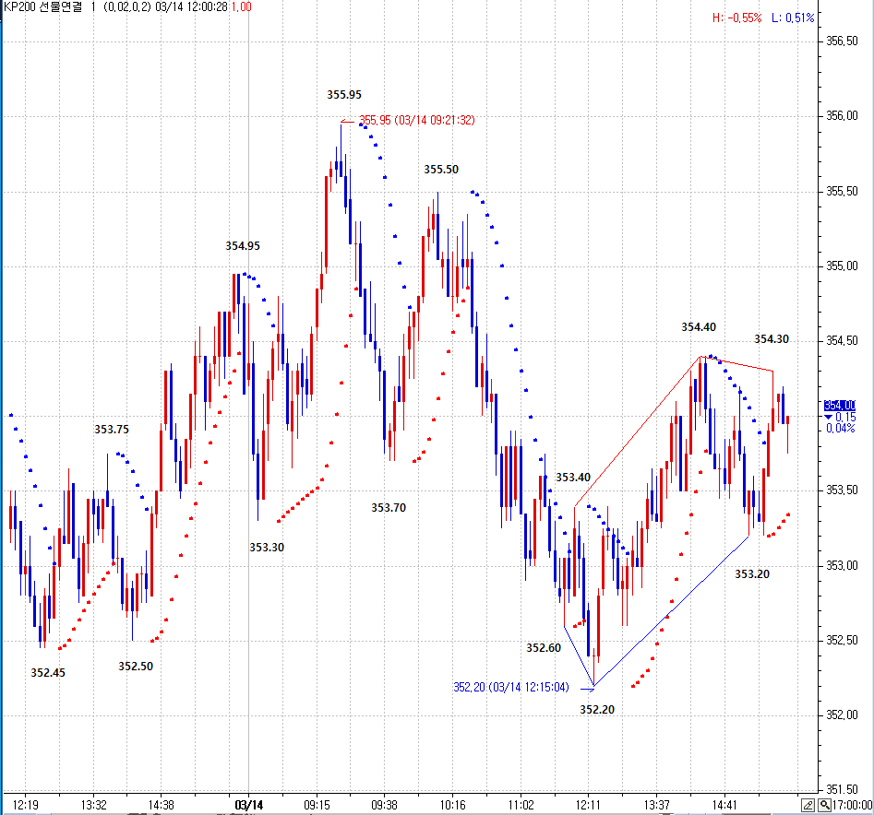Screen dimensions: 874x815
Task: Click the KP200 chart title label
Action: (x=42, y=7)
